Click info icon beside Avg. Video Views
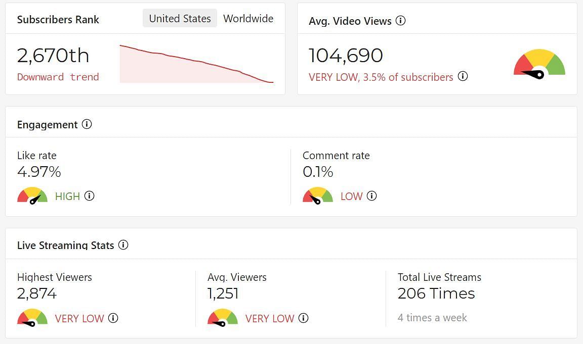The width and height of the screenshot is (583, 344). (401, 21)
